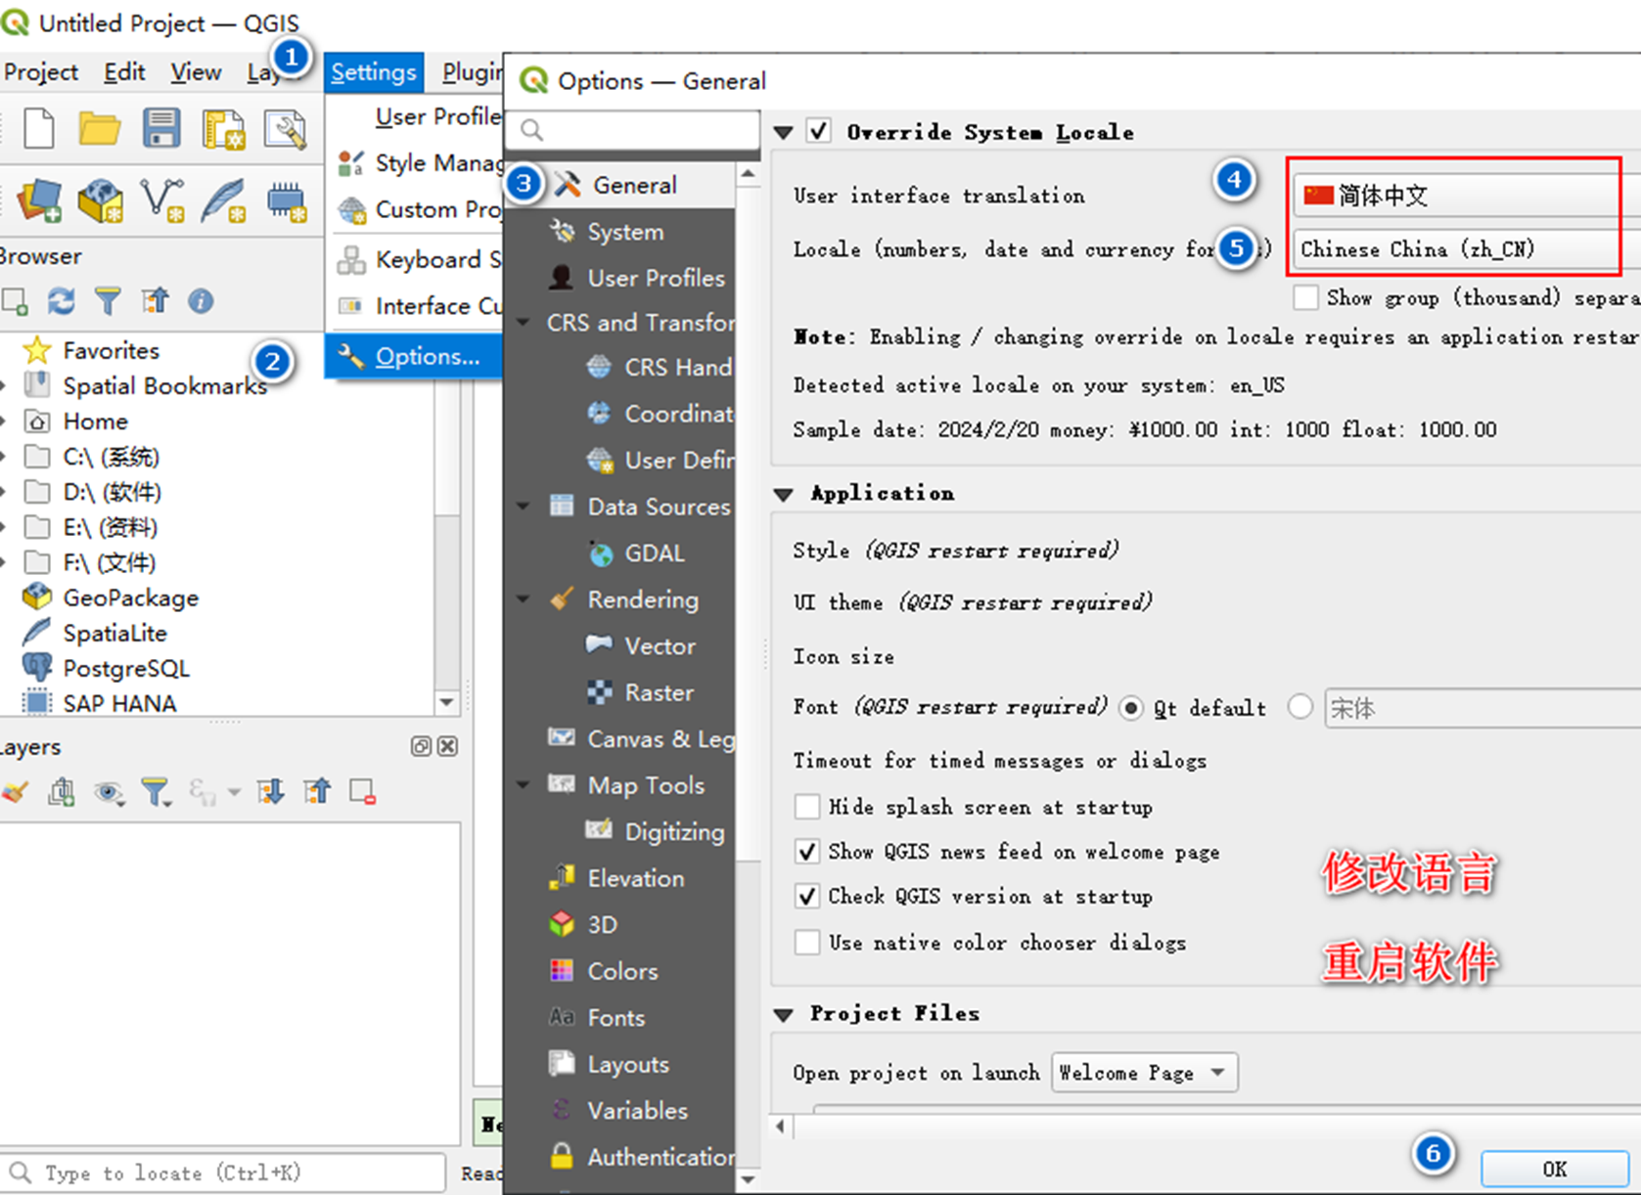Collapse all in Browser panel

(x=155, y=301)
